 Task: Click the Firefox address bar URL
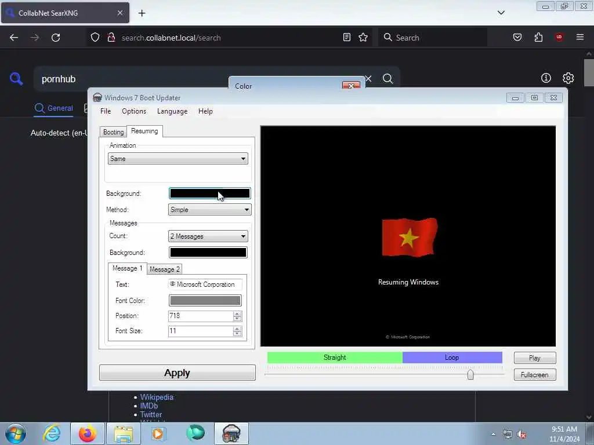[x=171, y=38]
